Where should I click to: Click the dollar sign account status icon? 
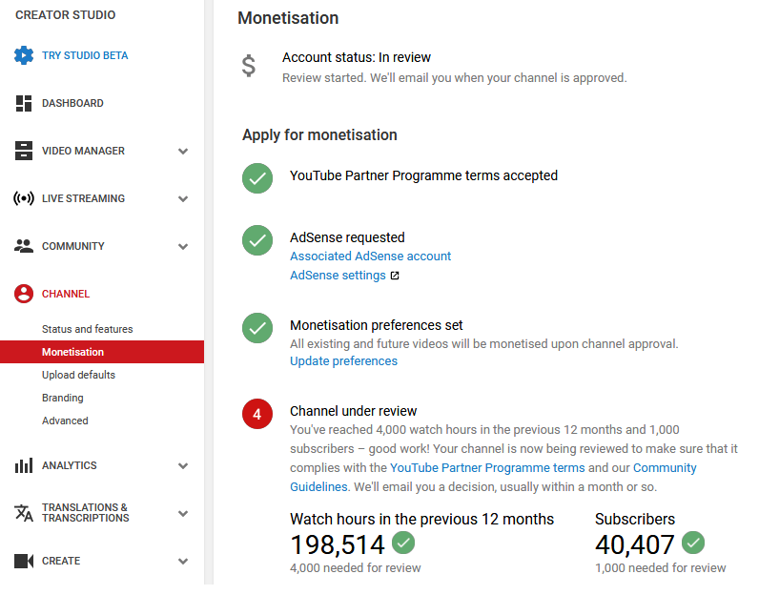[x=249, y=67]
